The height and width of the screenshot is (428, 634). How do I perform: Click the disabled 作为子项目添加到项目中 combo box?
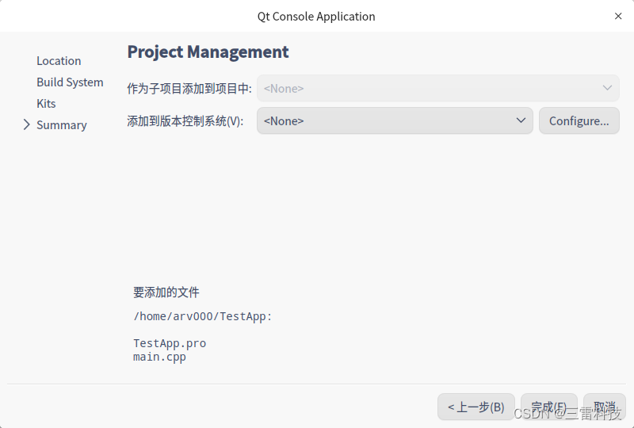438,88
